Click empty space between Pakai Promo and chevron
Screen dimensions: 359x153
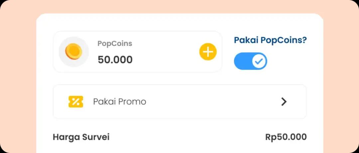pos(213,102)
